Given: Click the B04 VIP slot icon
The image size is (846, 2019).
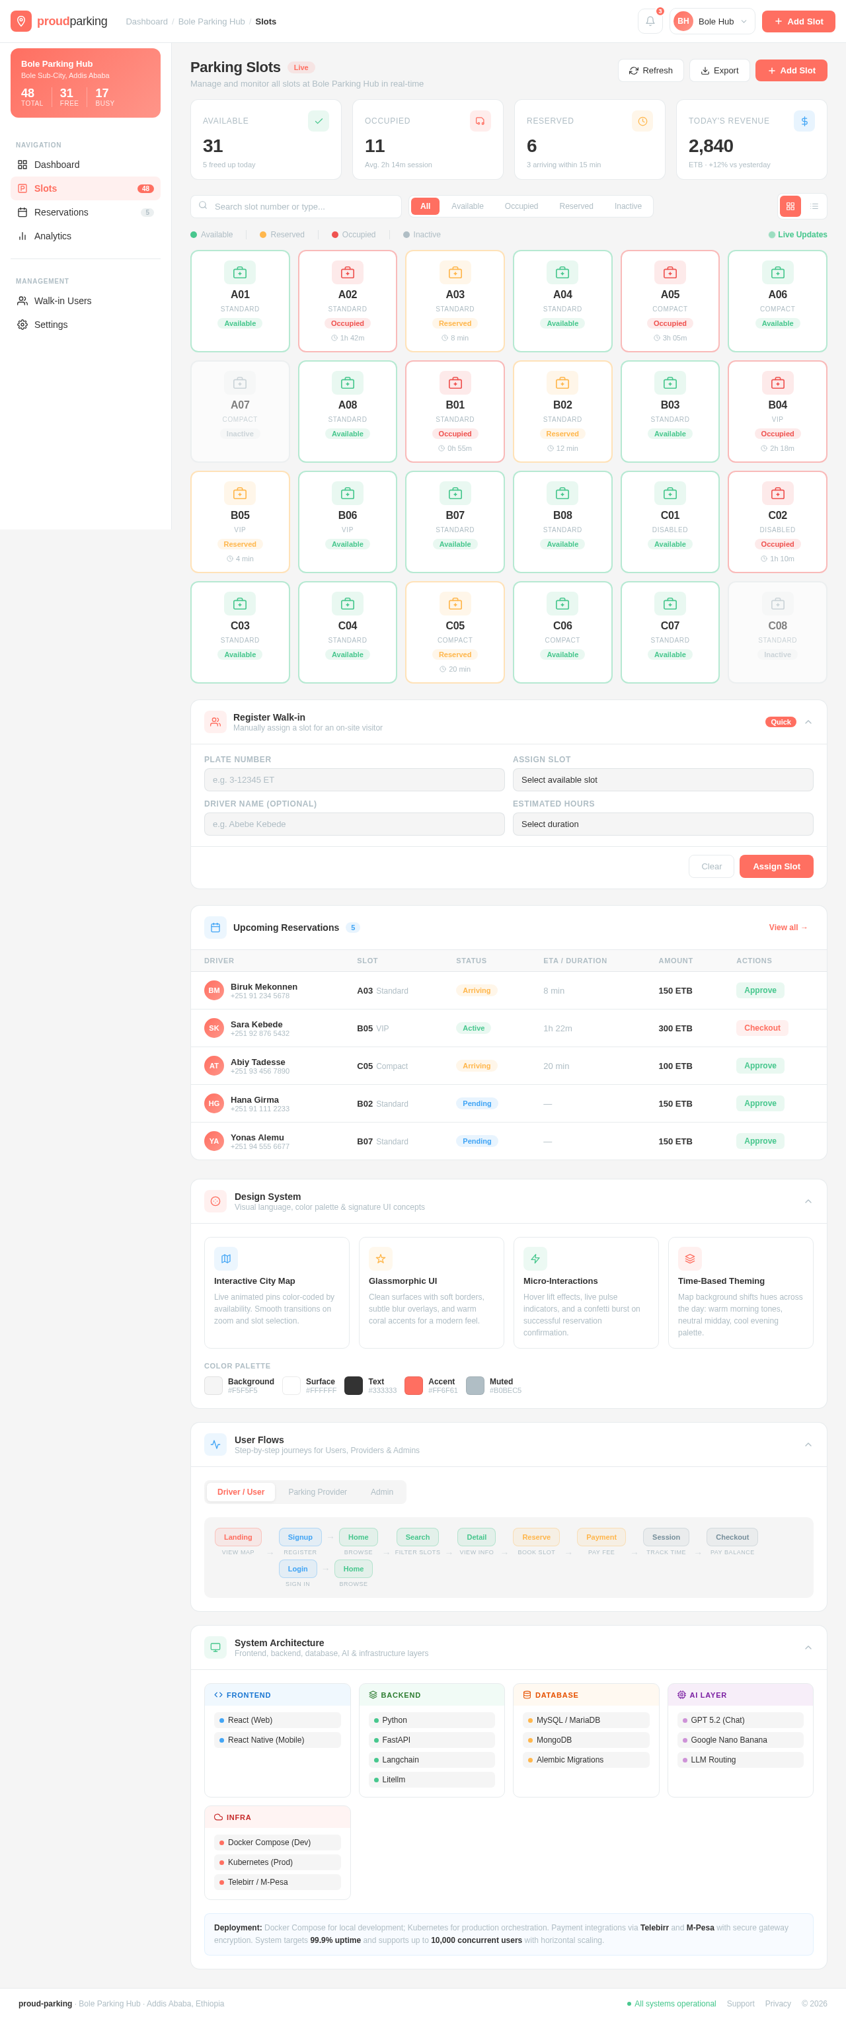Looking at the screenshot, I should (x=777, y=383).
